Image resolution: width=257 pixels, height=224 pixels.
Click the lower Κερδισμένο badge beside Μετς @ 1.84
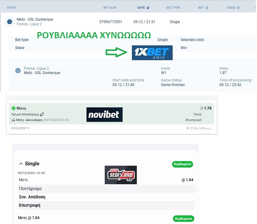(183, 218)
